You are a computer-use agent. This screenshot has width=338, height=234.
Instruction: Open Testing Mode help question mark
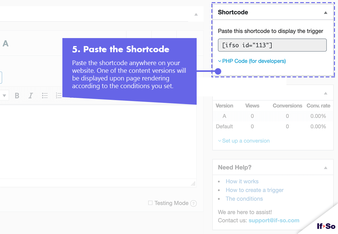194,203
